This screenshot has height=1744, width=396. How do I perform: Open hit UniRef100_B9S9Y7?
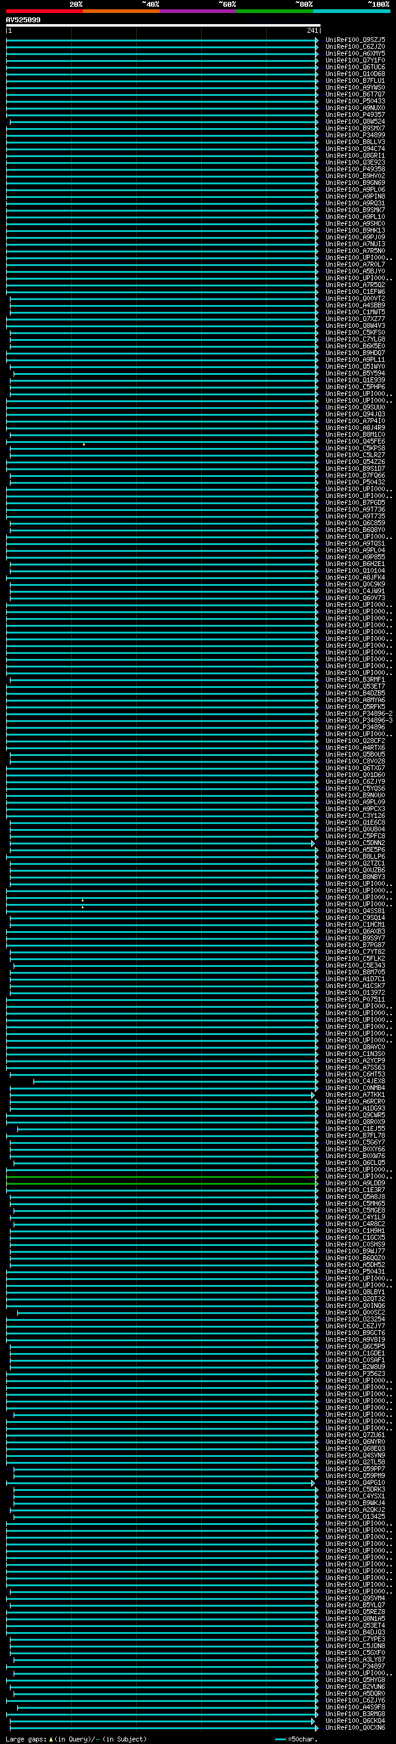tap(355, 939)
